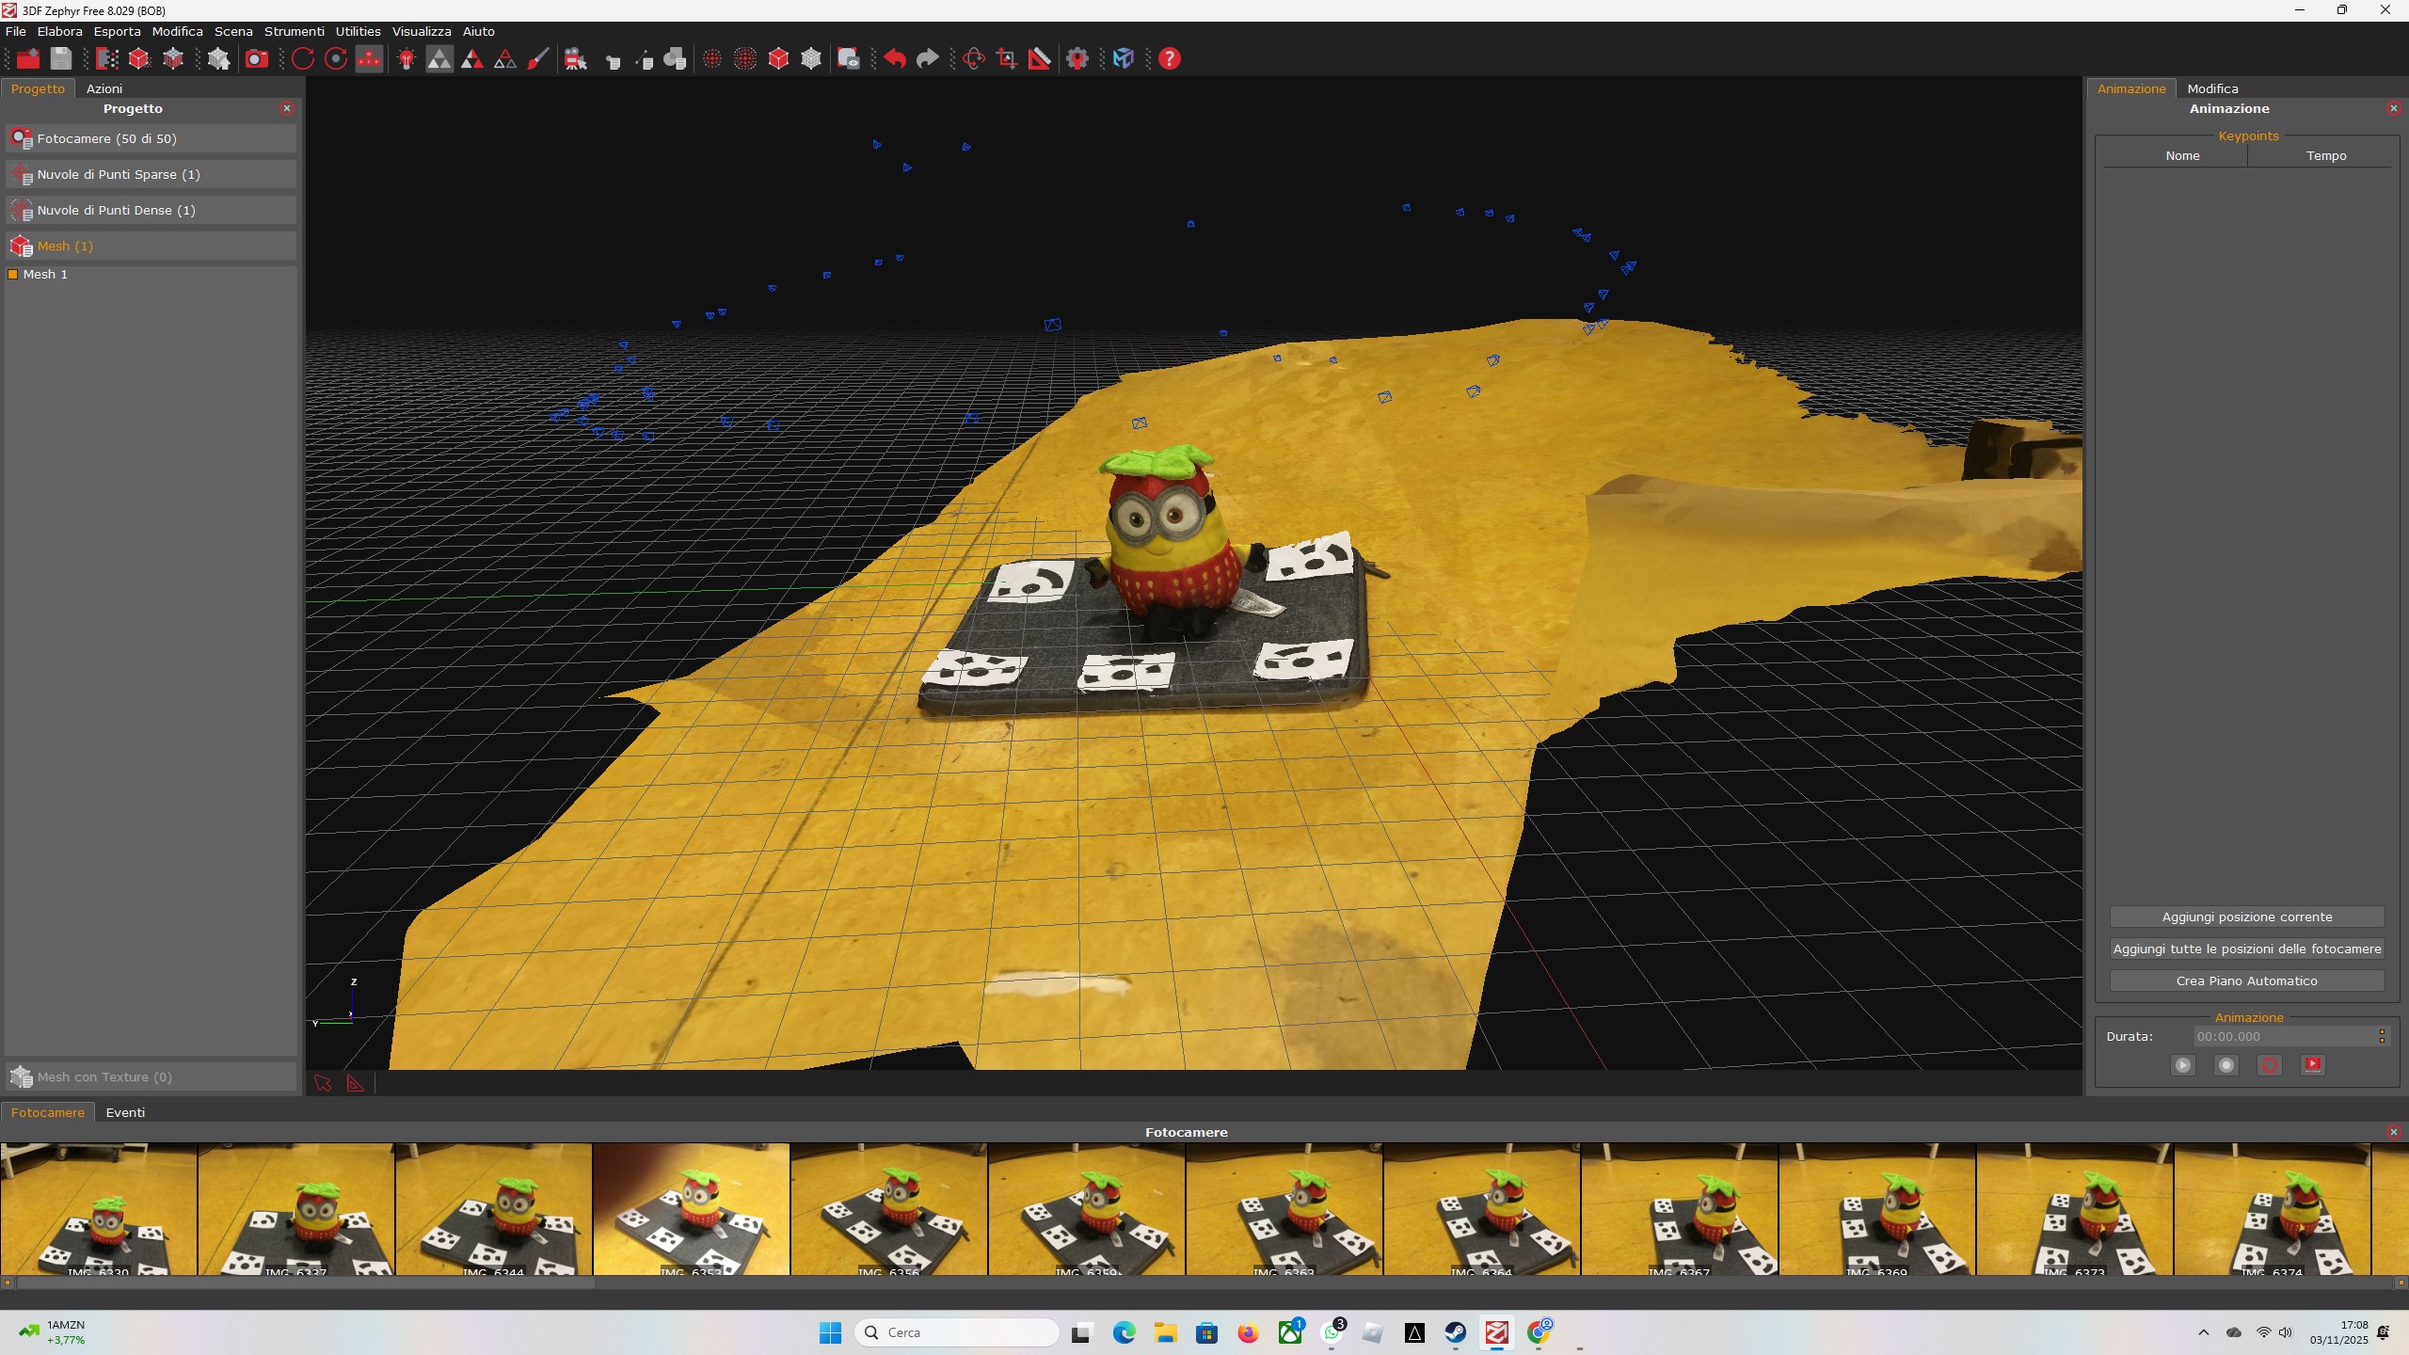2409x1355 pixels.
Task: Click Crea Piano Automatico button
Action: coord(2246,980)
